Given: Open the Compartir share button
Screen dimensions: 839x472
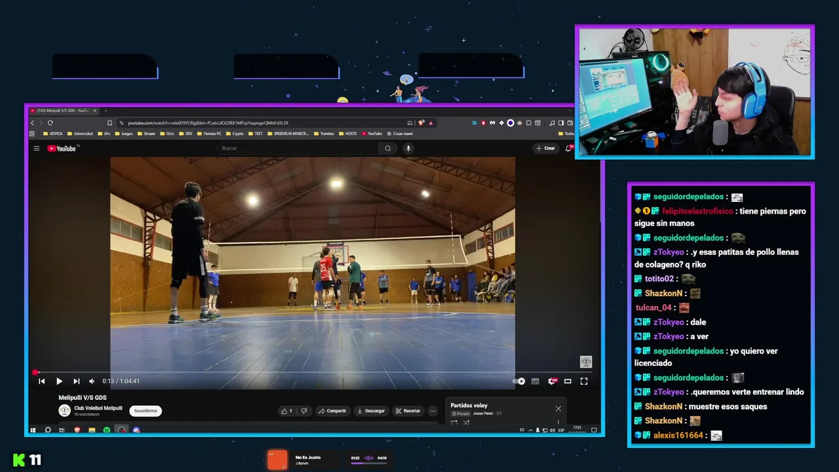Looking at the screenshot, I should [332, 411].
